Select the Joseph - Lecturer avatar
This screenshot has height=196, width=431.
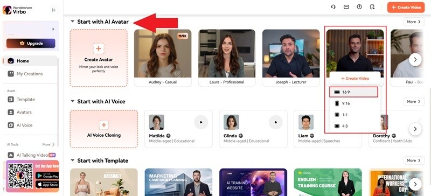coord(291,58)
